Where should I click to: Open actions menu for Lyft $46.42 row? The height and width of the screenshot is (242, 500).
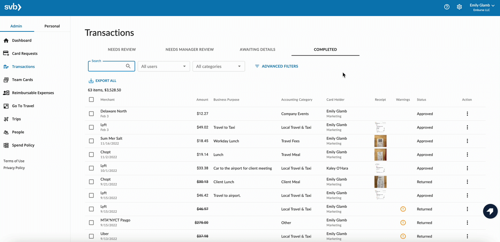pyautogui.click(x=467, y=196)
